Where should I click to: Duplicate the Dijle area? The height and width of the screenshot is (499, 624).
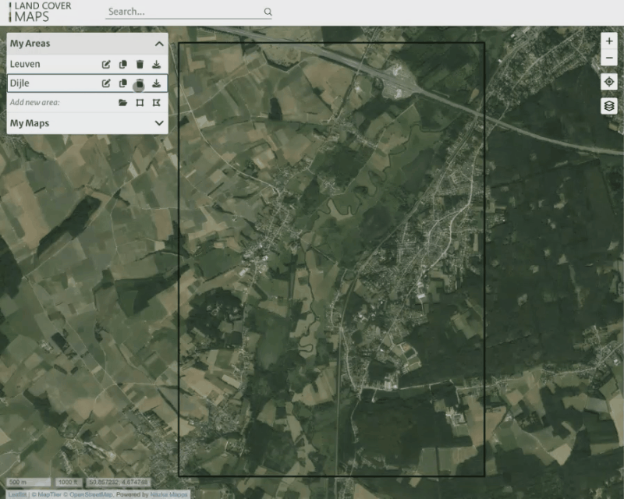(122, 83)
